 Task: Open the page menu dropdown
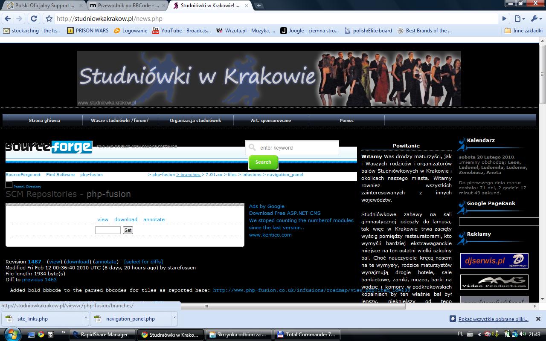(519, 19)
